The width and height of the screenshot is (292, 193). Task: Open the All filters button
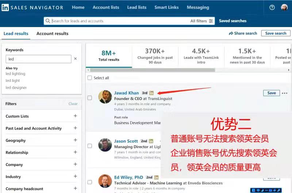201,21
